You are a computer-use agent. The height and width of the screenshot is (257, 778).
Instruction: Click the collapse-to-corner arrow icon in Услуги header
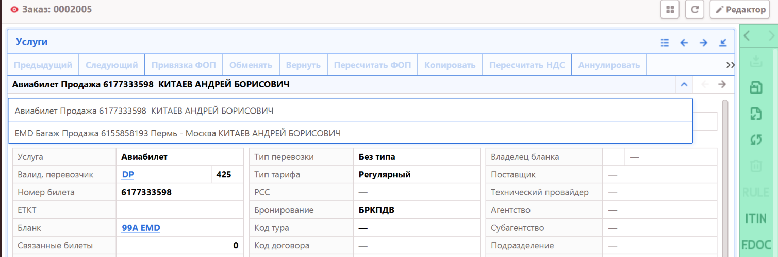tap(723, 43)
